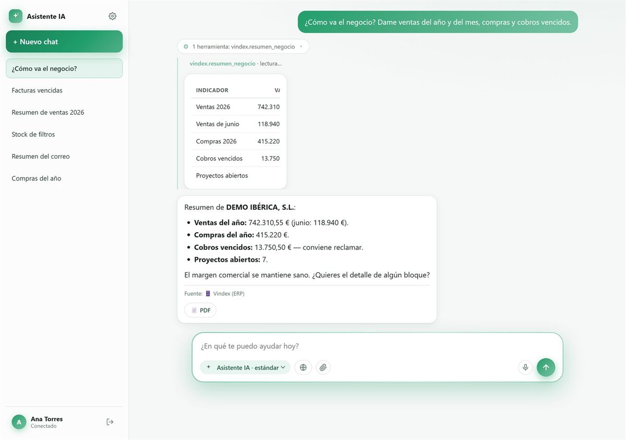The width and height of the screenshot is (626, 440).
Task: Click the 'Conectado' status text
Action: pos(44,426)
